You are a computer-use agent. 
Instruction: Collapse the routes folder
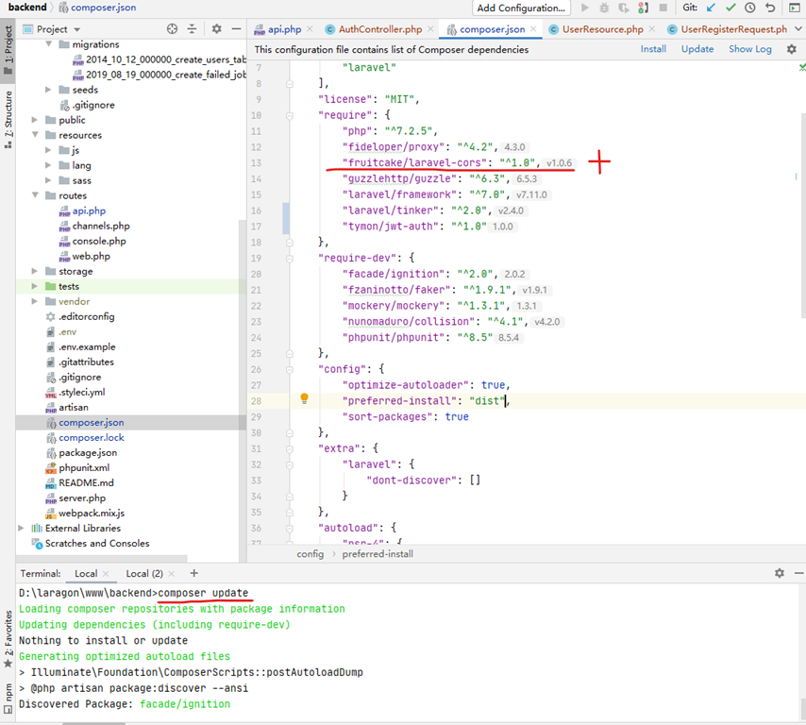coord(36,195)
